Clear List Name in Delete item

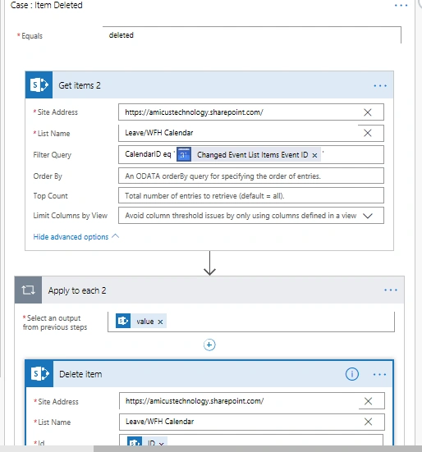[x=368, y=422]
